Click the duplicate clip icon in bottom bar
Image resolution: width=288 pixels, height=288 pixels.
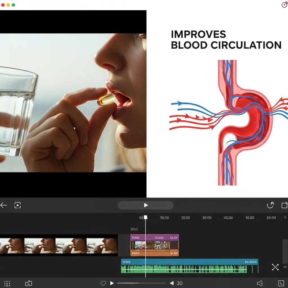tap(28, 283)
